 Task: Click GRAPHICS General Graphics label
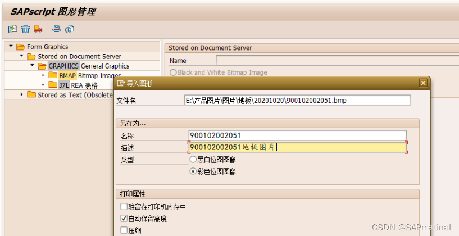(89, 66)
